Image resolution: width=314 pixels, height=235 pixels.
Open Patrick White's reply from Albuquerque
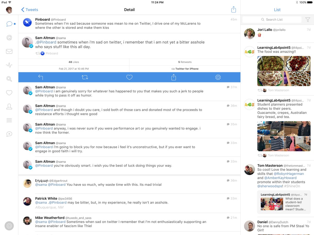click(x=129, y=203)
